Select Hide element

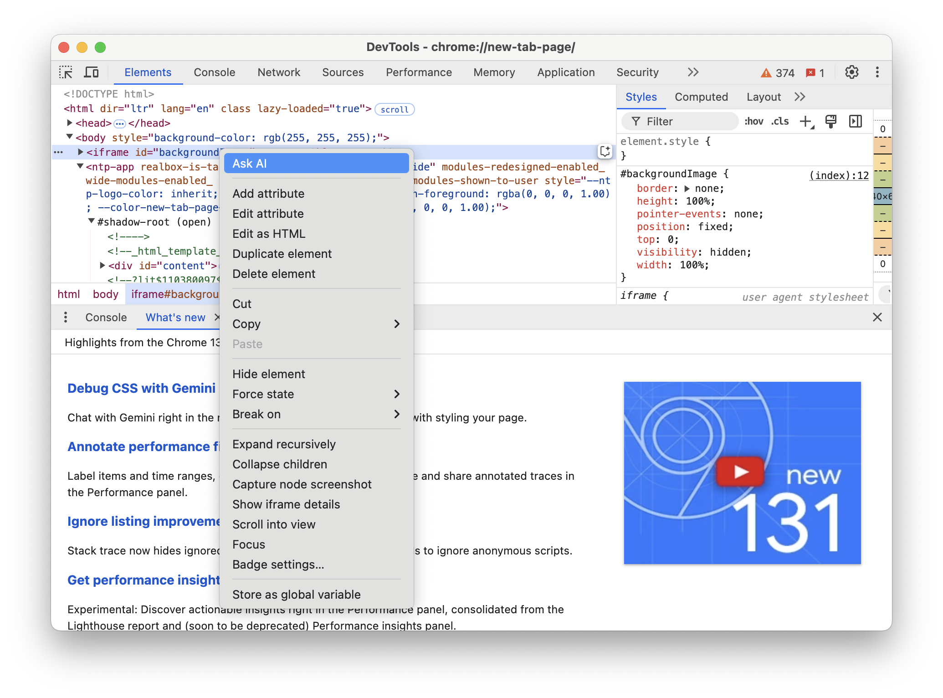click(x=316, y=374)
